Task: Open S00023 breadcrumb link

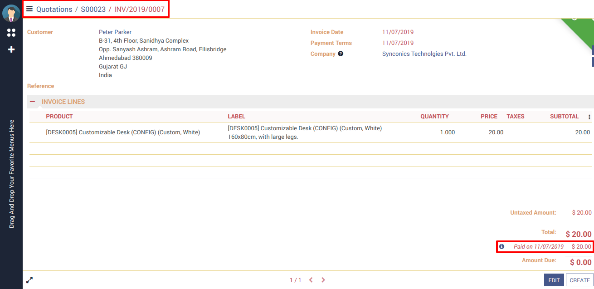Action: [x=93, y=9]
